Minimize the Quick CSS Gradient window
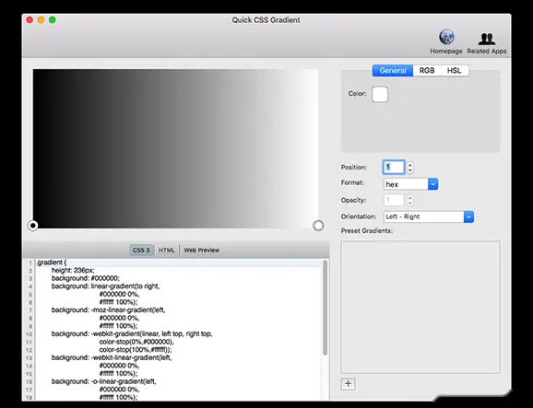This screenshot has width=533, height=408. pos(41,20)
